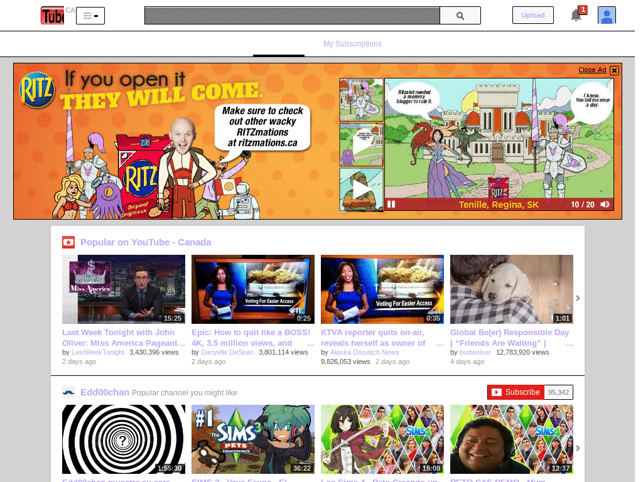
Task: Open KTVA reporter quits thumbnail
Action: click(x=382, y=289)
